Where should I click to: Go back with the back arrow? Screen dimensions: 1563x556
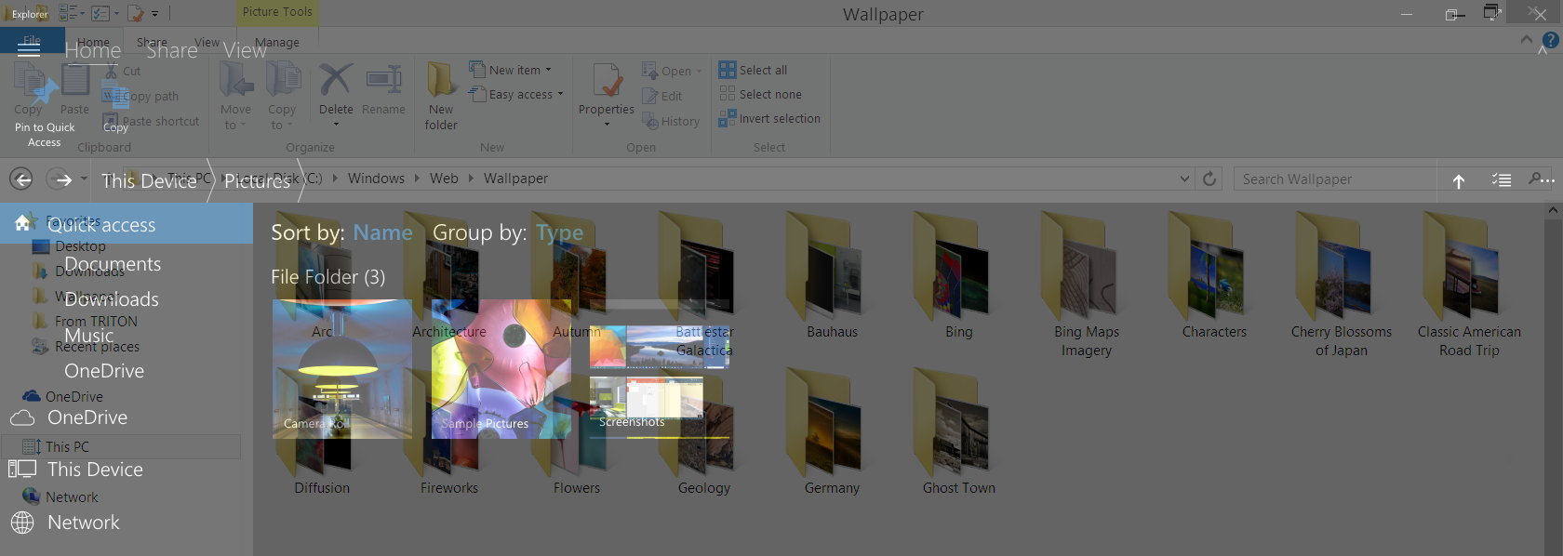[21, 179]
